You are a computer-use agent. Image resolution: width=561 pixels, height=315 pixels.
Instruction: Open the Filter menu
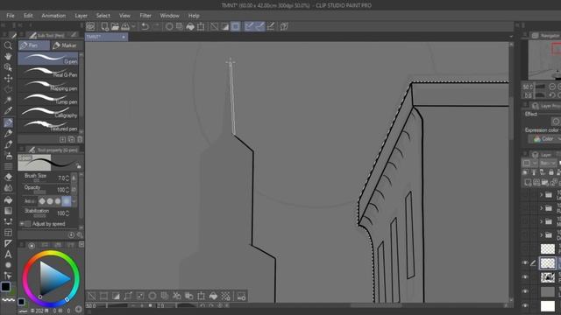[146, 16]
